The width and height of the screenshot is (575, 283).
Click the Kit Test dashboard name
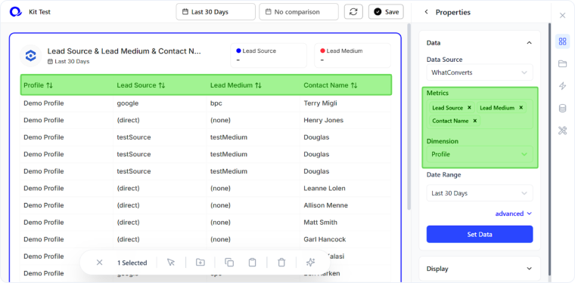tap(39, 12)
